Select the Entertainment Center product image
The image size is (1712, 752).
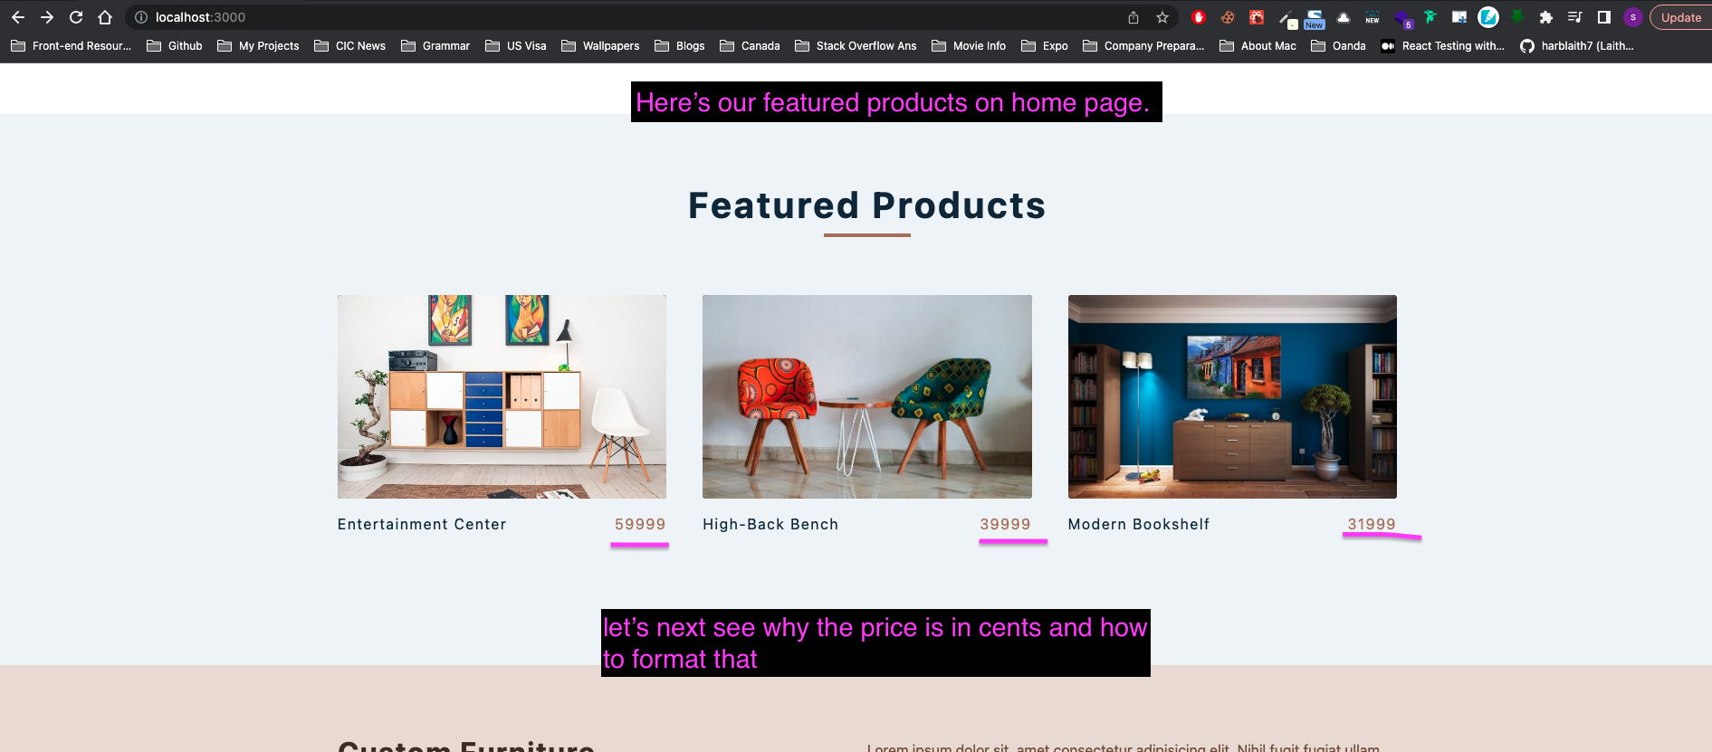click(x=502, y=396)
